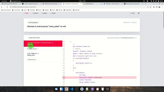Switch to the DEBUG section
This screenshot has height=92, width=164.
click(44, 13)
